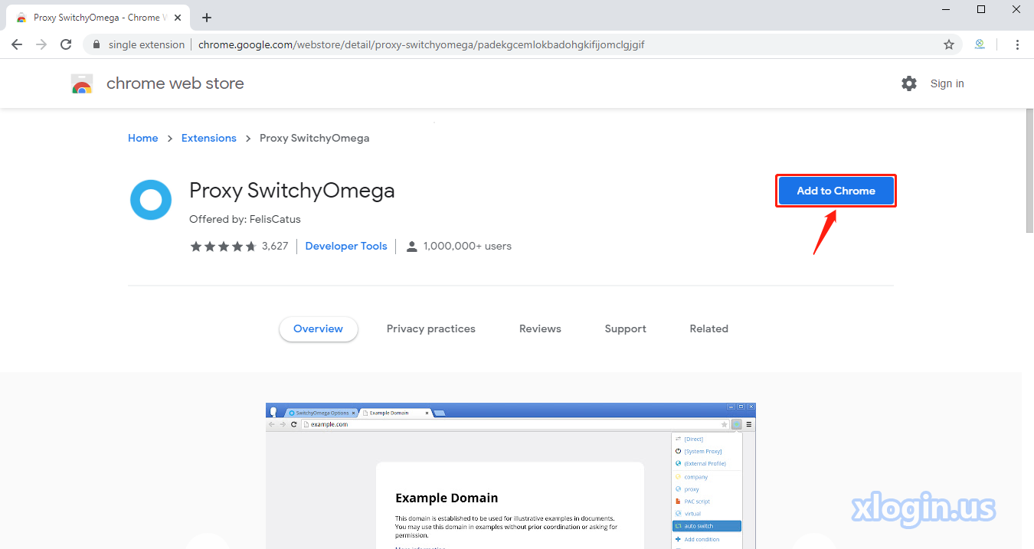The height and width of the screenshot is (549, 1034).
Task: Open the Chrome three-dot menu
Action: [1017, 44]
